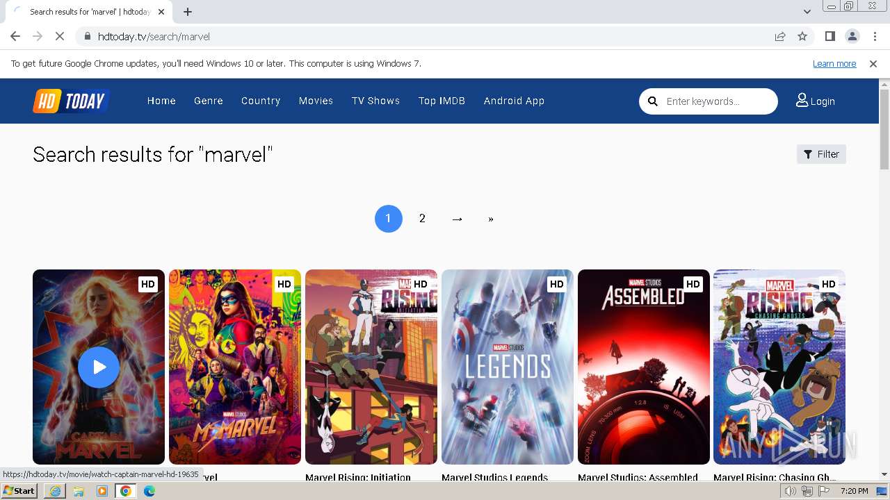Open Marvel Studios Legends poster

click(x=508, y=367)
